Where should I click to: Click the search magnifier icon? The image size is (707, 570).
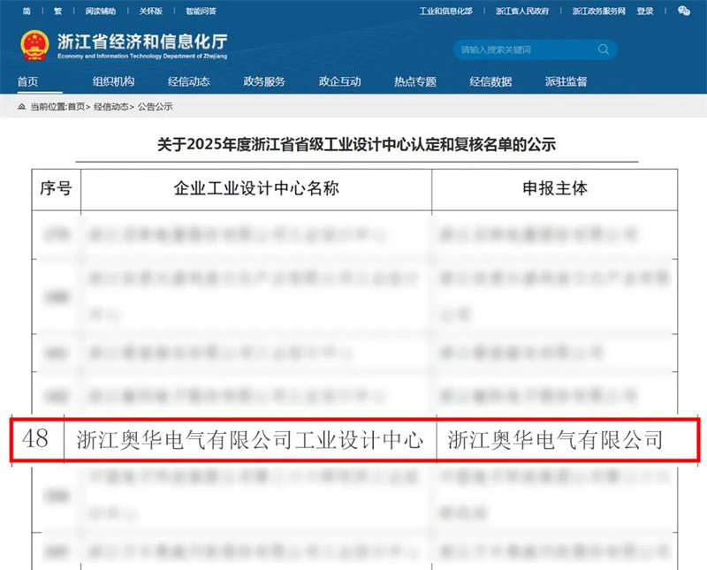[603, 49]
